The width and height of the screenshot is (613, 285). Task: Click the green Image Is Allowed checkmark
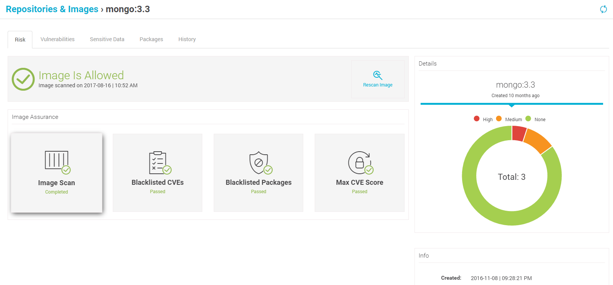tap(23, 79)
